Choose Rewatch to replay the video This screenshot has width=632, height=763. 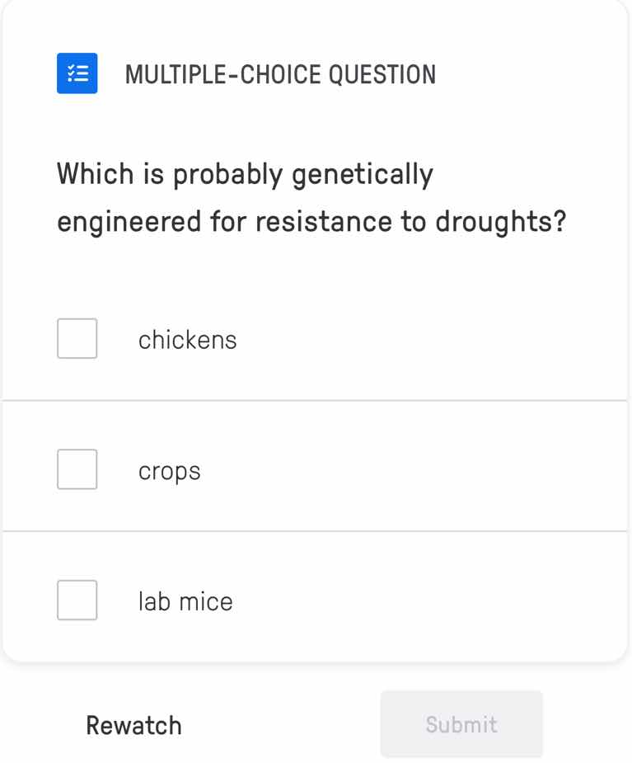coord(133,724)
